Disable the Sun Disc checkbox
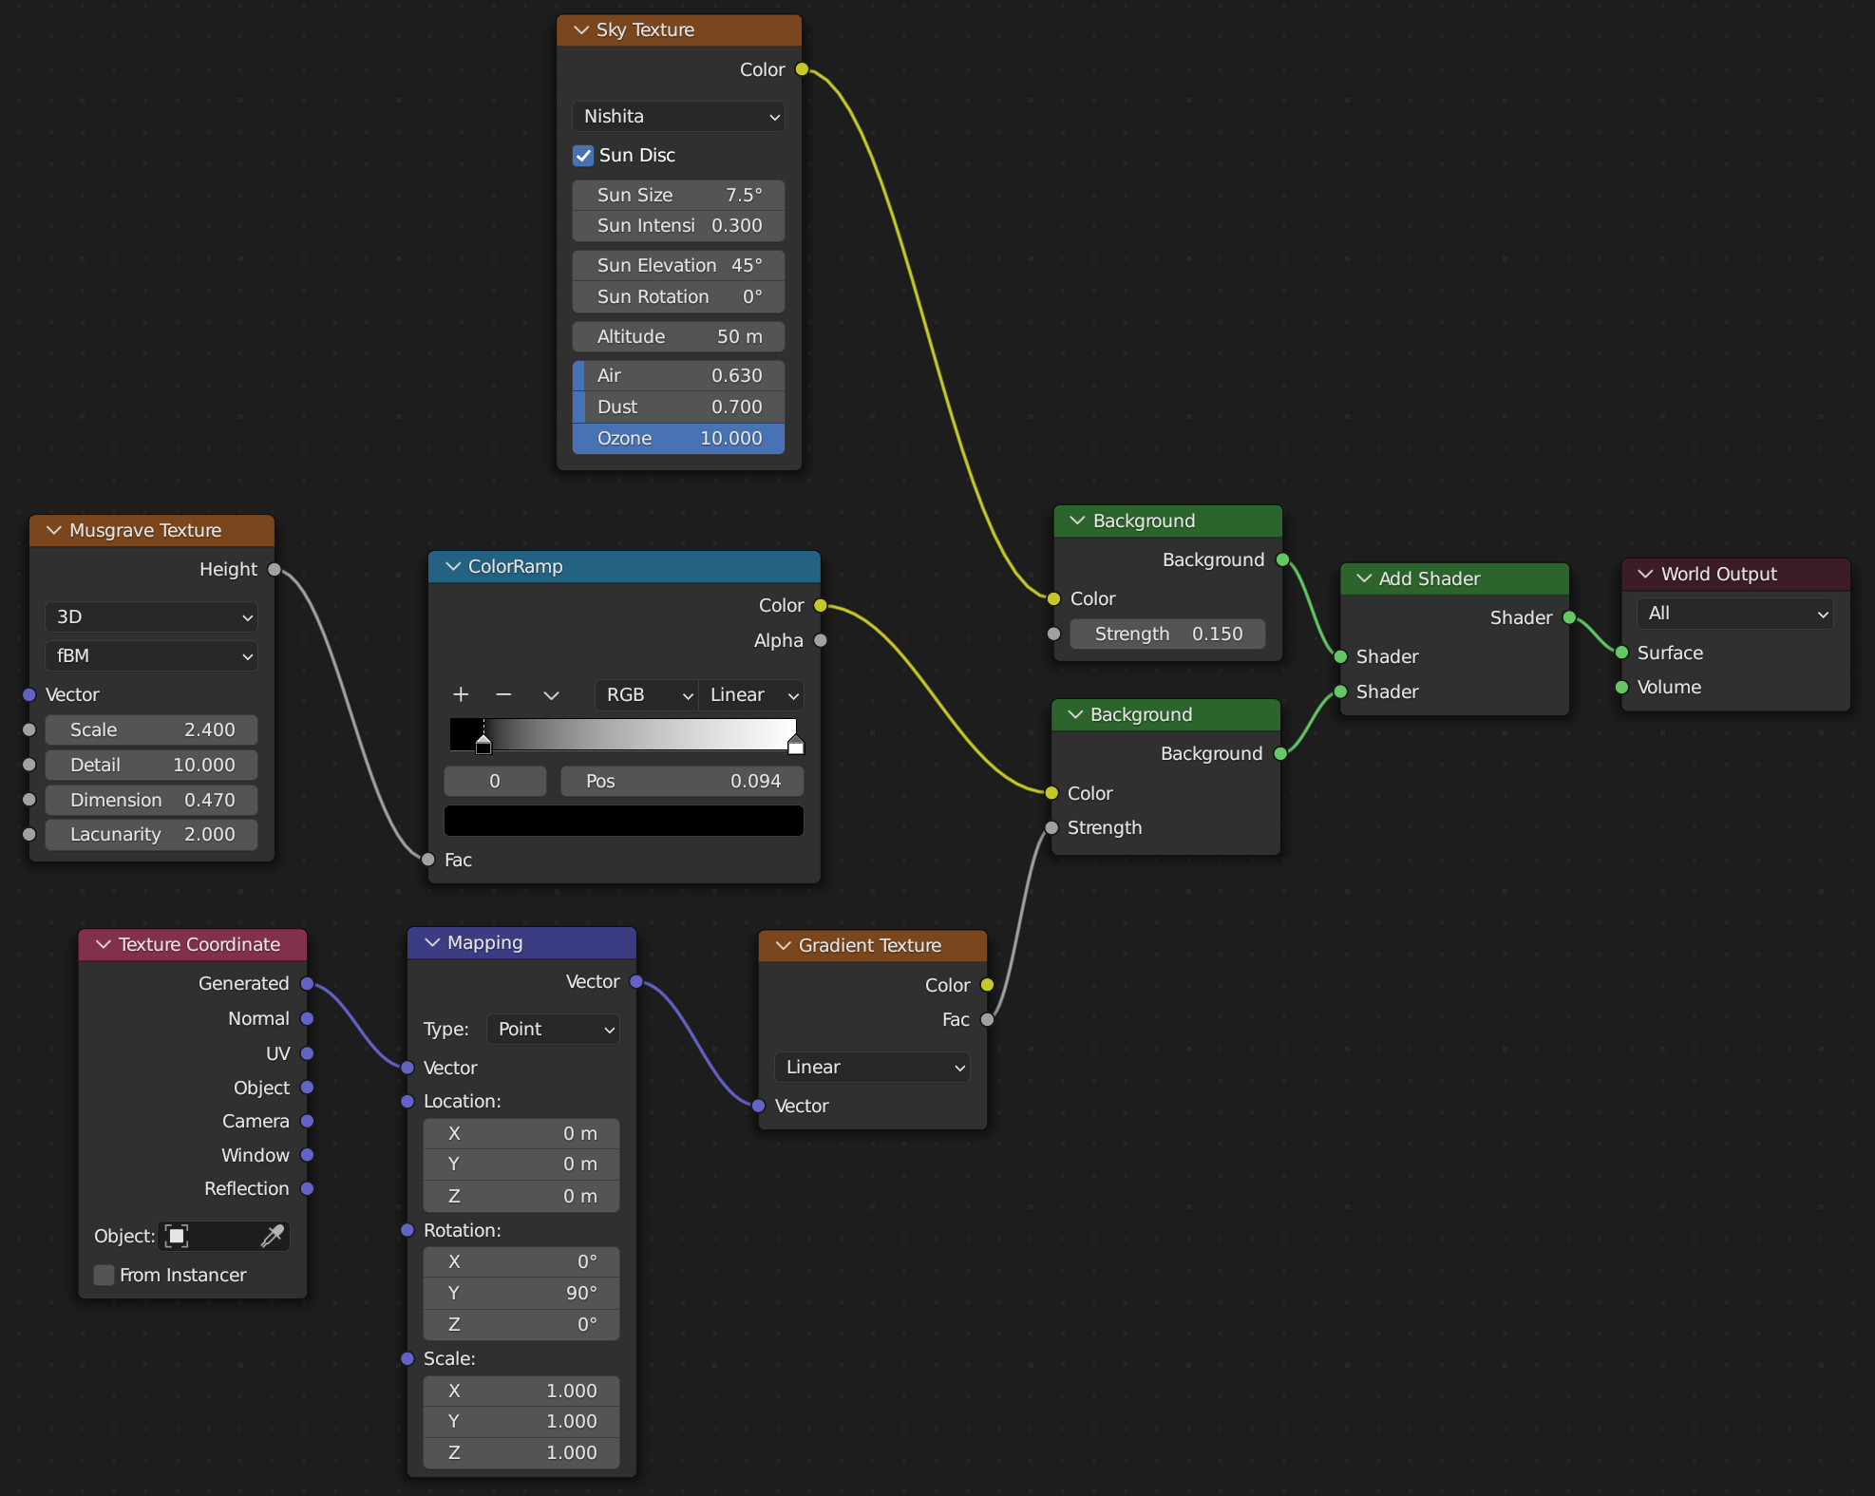The image size is (1875, 1496). pyautogui.click(x=583, y=155)
